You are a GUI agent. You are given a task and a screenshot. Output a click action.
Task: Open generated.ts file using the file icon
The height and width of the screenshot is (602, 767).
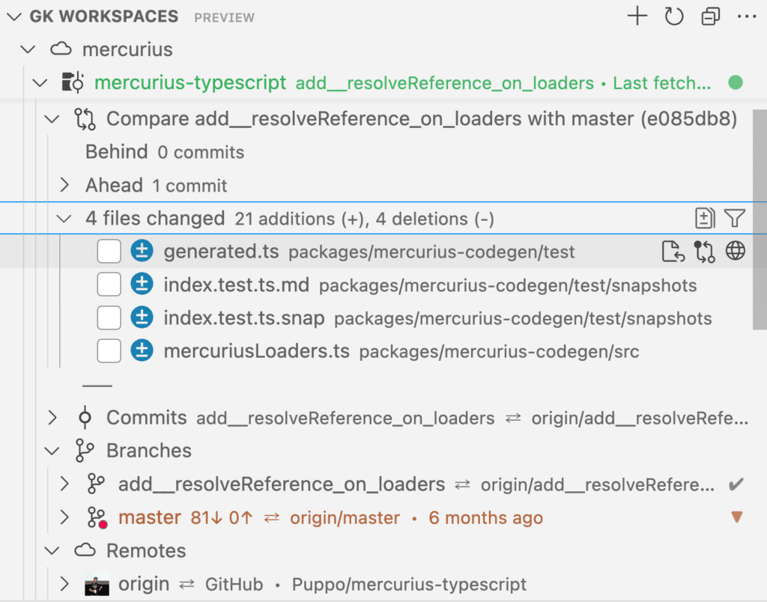pos(673,251)
